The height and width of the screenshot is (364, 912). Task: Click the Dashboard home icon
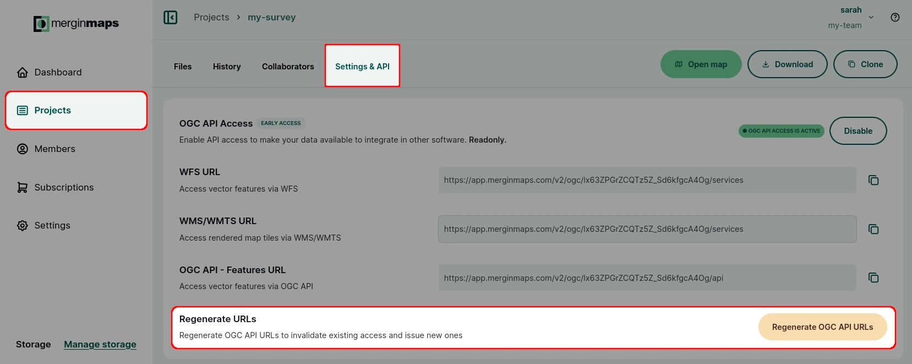(x=23, y=72)
